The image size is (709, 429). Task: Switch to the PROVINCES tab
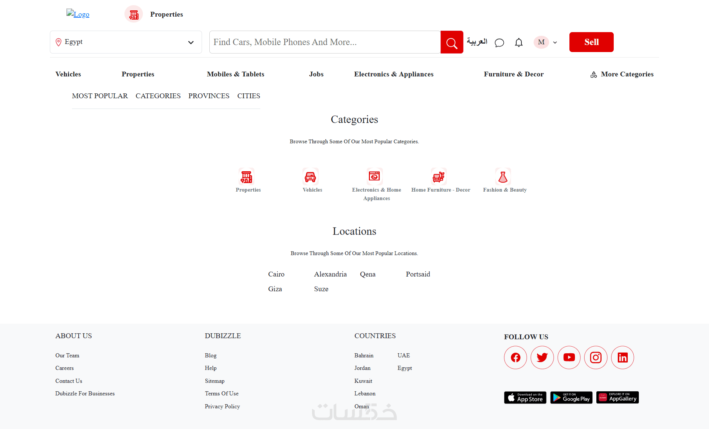tap(209, 96)
